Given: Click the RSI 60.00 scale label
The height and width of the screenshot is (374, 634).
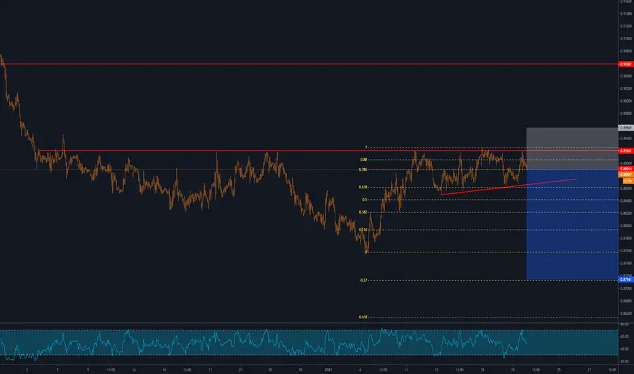Looking at the screenshot, I should pyautogui.click(x=624, y=337).
